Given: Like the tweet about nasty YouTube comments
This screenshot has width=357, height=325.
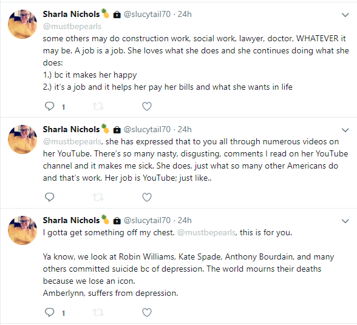Looking at the screenshot, I should point(147,197).
